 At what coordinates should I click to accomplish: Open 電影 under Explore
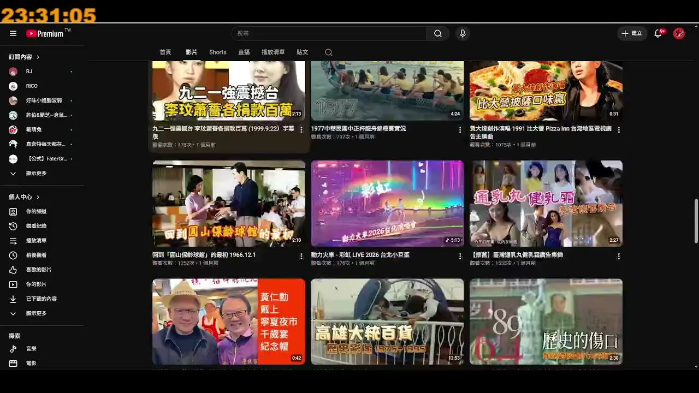[x=42, y=363]
